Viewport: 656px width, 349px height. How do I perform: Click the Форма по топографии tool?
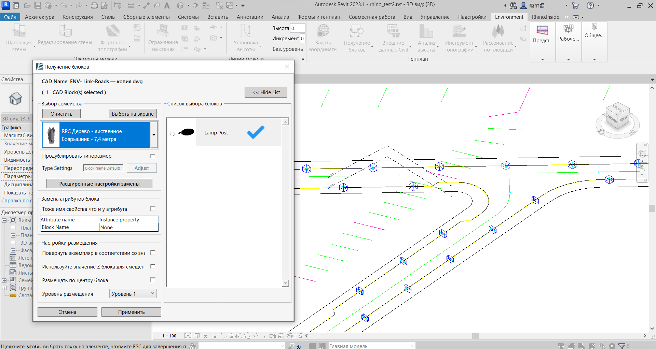(113, 38)
